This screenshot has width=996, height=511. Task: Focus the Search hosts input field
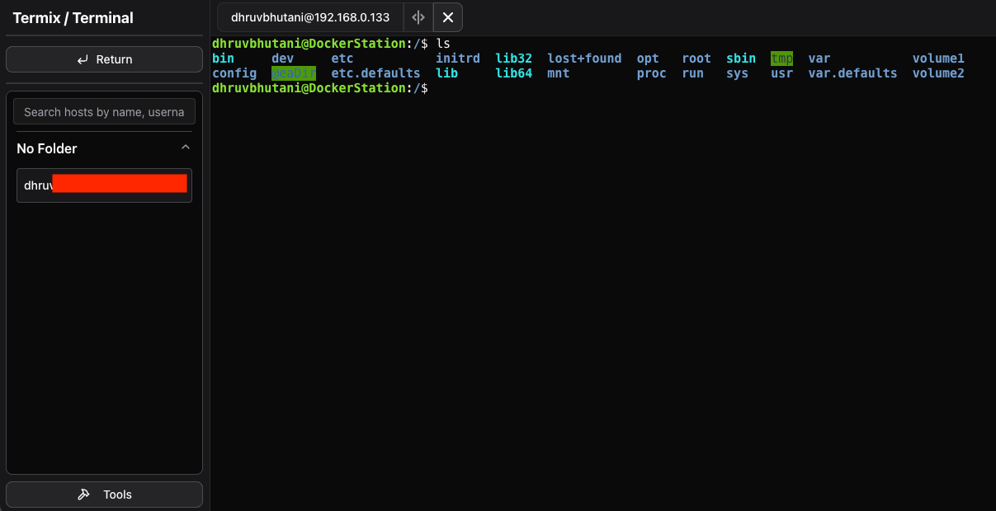[x=104, y=112]
